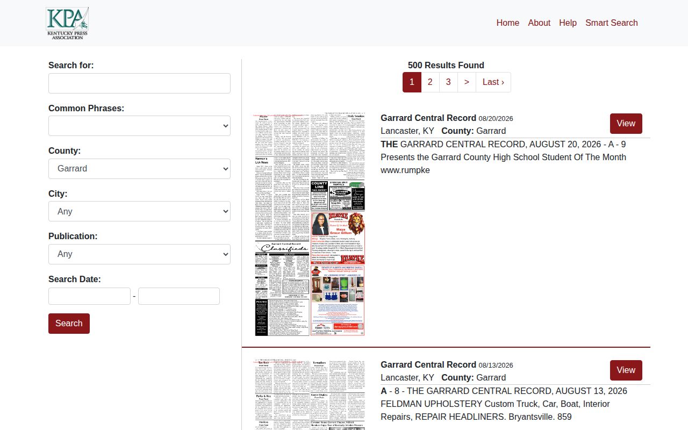Click Garrard Central Record title dated 08/20/2026
The height and width of the screenshot is (430, 688).
click(x=428, y=118)
